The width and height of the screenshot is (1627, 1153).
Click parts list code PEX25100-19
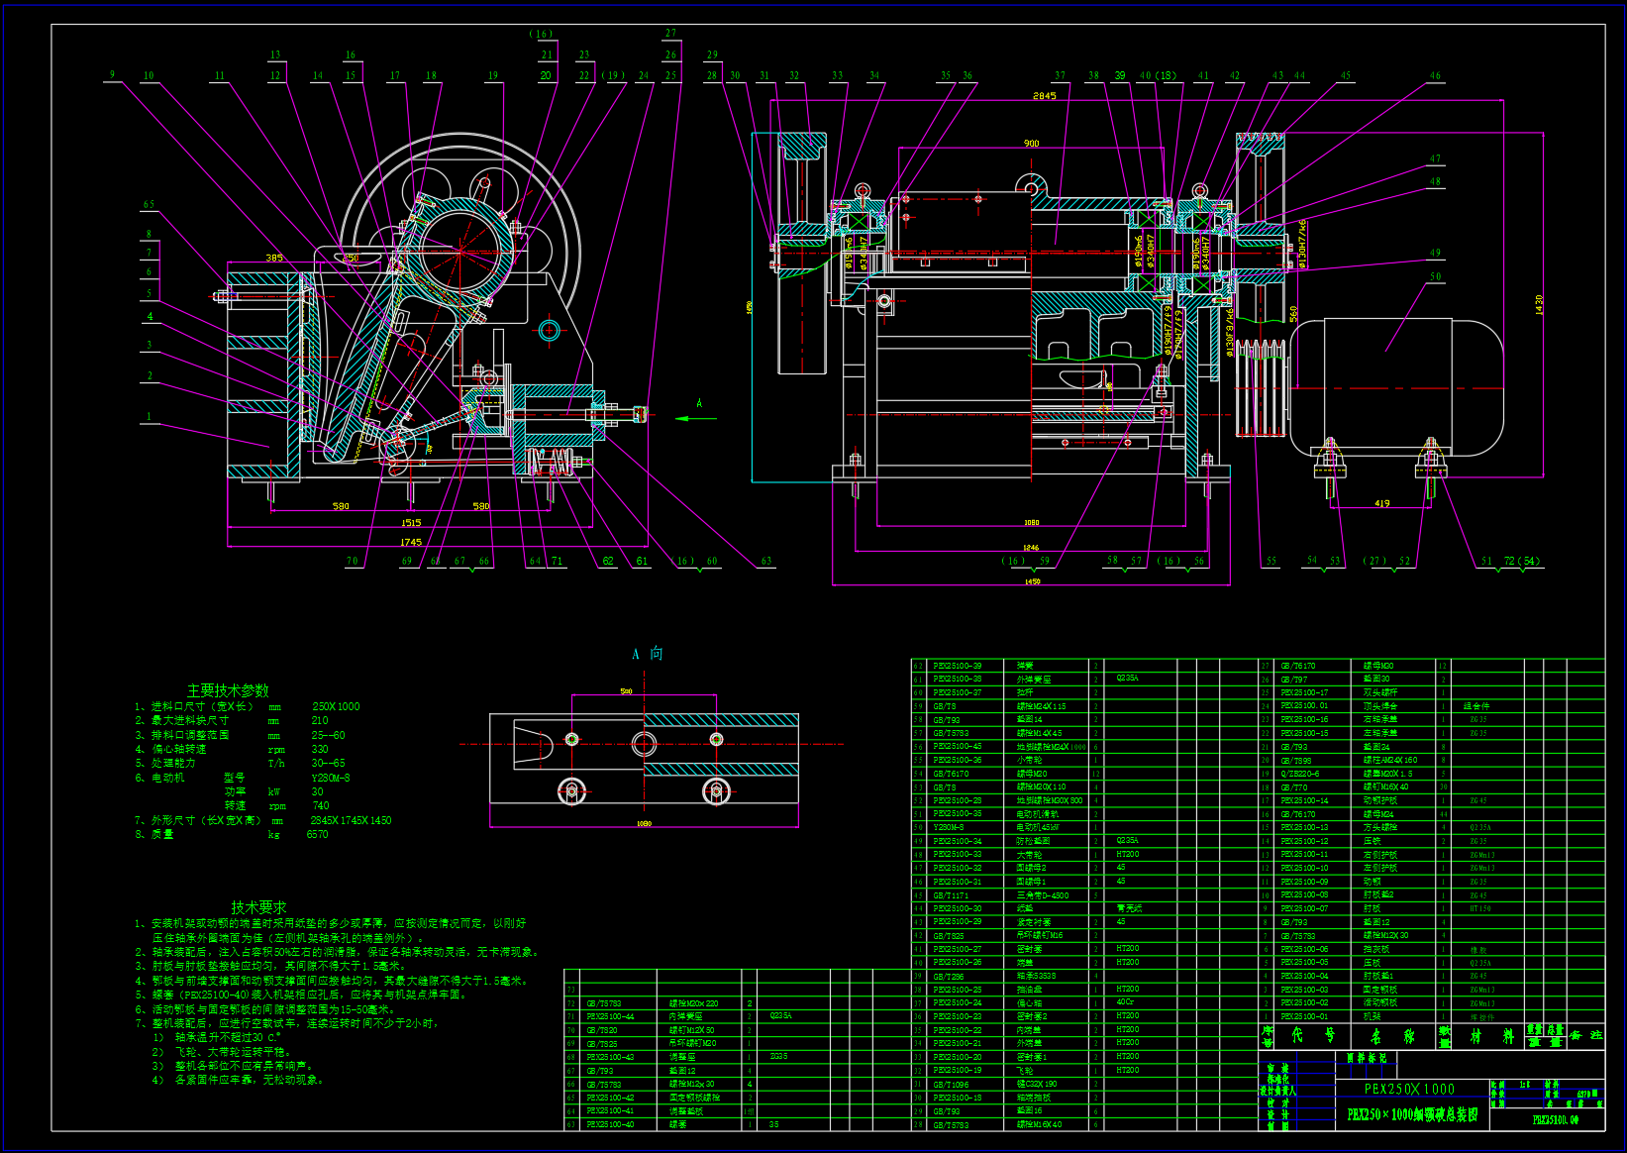[x=958, y=1070]
